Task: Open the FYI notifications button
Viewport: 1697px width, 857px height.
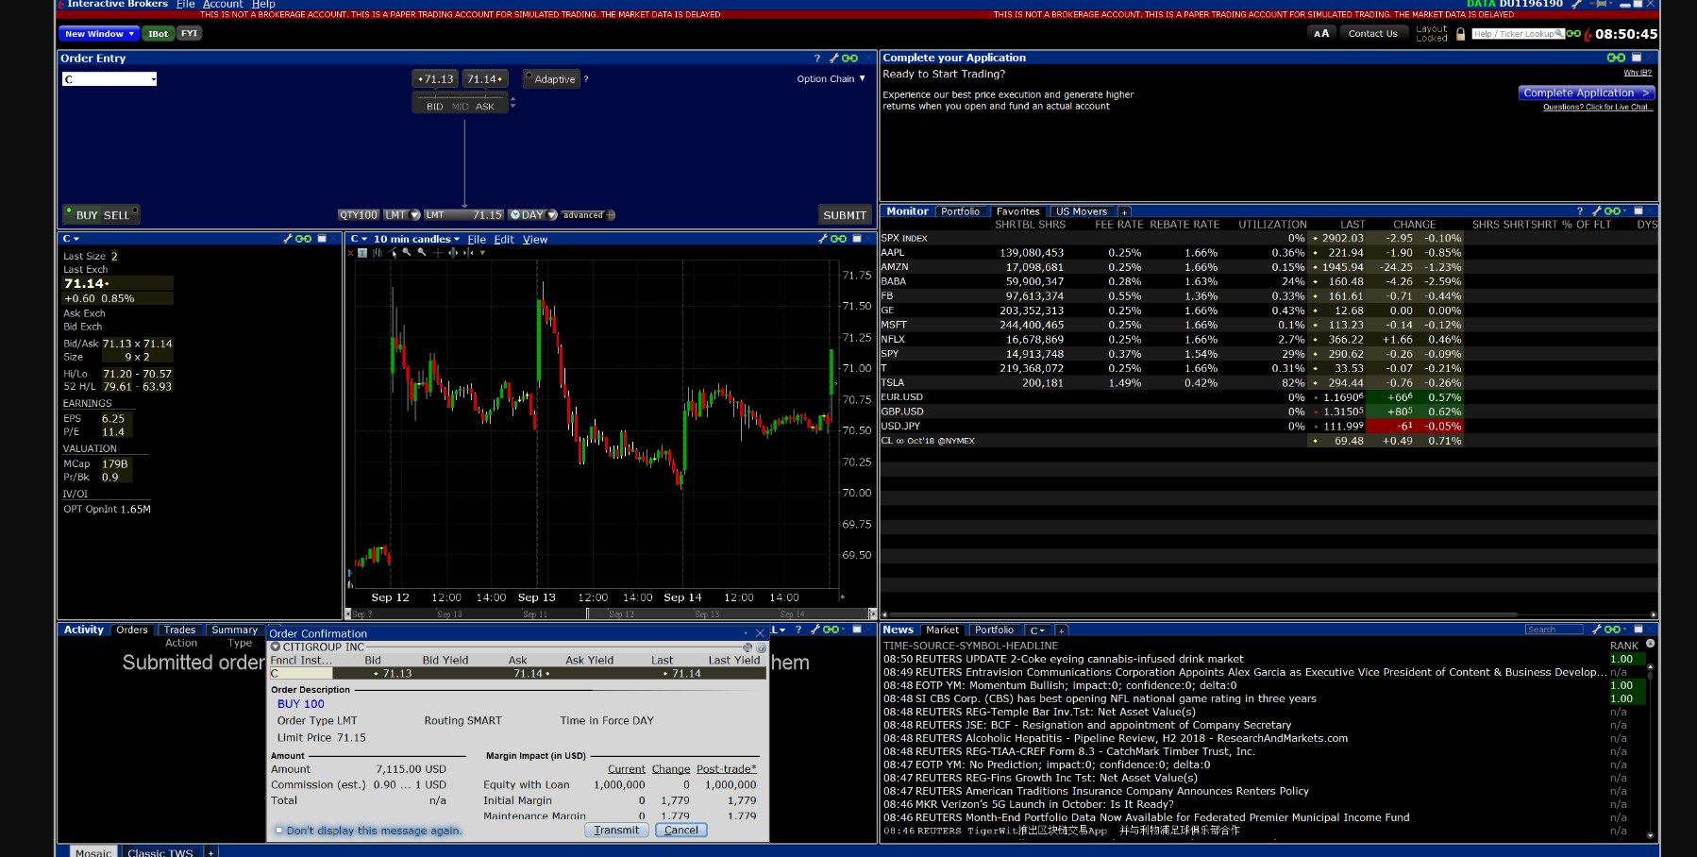Action: (190, 34)
